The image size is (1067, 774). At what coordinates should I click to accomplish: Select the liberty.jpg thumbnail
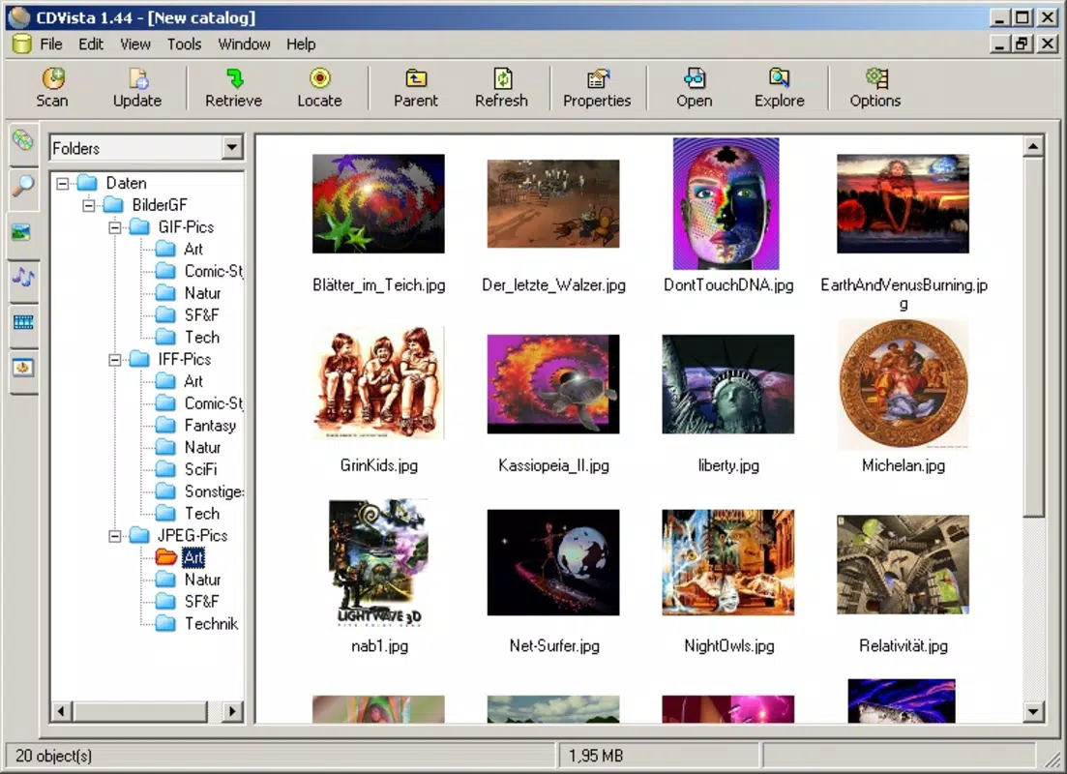tap(728, 384)
